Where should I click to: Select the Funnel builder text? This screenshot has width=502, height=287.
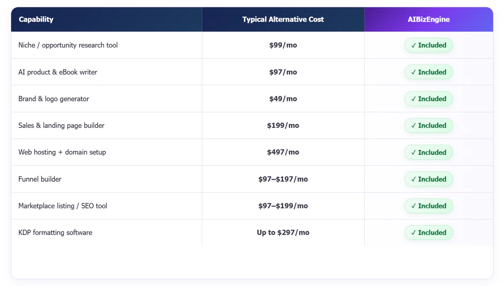[40, 179]
